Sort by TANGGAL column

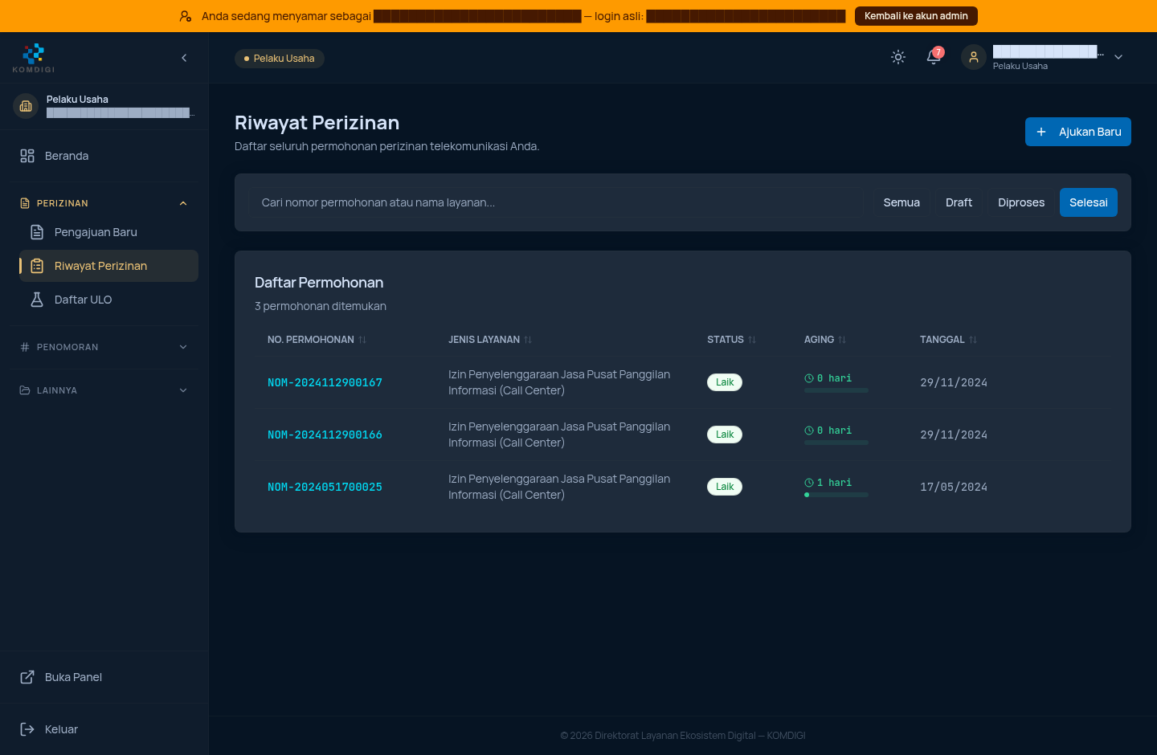(948, 340)
